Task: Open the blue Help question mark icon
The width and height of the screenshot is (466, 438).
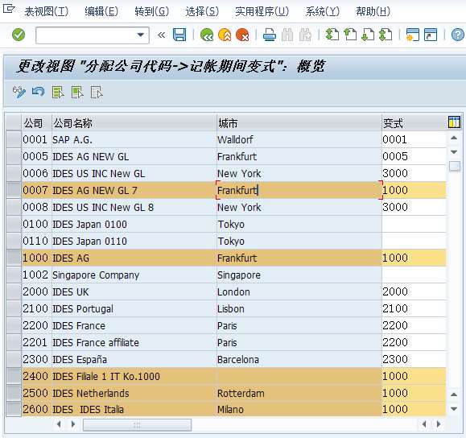Action: tap(458, 35)
